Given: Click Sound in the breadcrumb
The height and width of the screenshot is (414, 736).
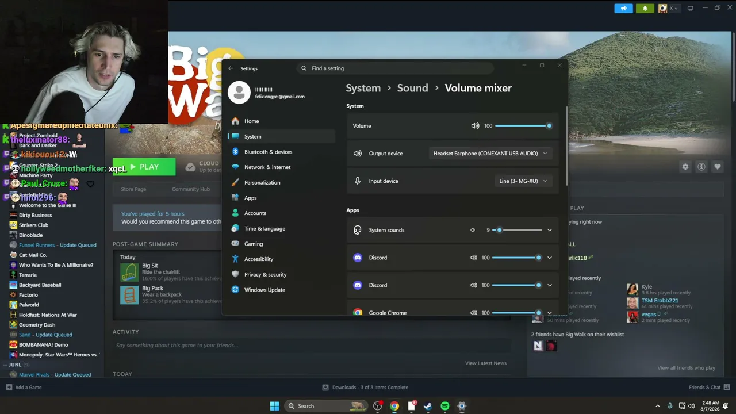Looking at the screenshot, I should [x=412, y=88].
